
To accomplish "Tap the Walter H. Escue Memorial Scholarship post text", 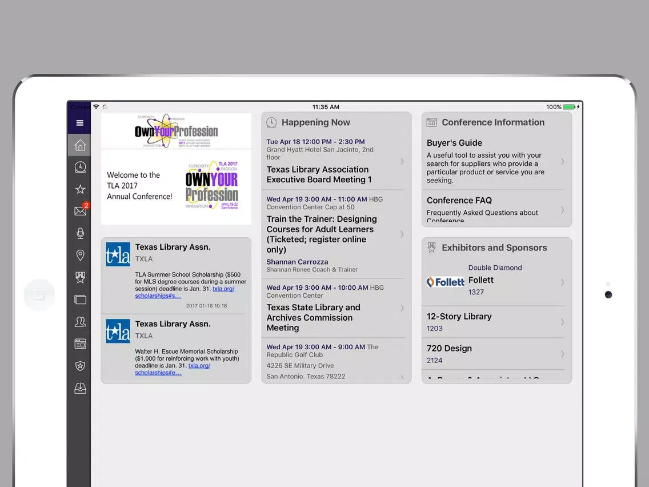I will tap(187, 362).
